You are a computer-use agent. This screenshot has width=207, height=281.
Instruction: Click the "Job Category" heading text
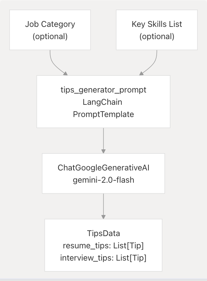click(x=50, y=24)
